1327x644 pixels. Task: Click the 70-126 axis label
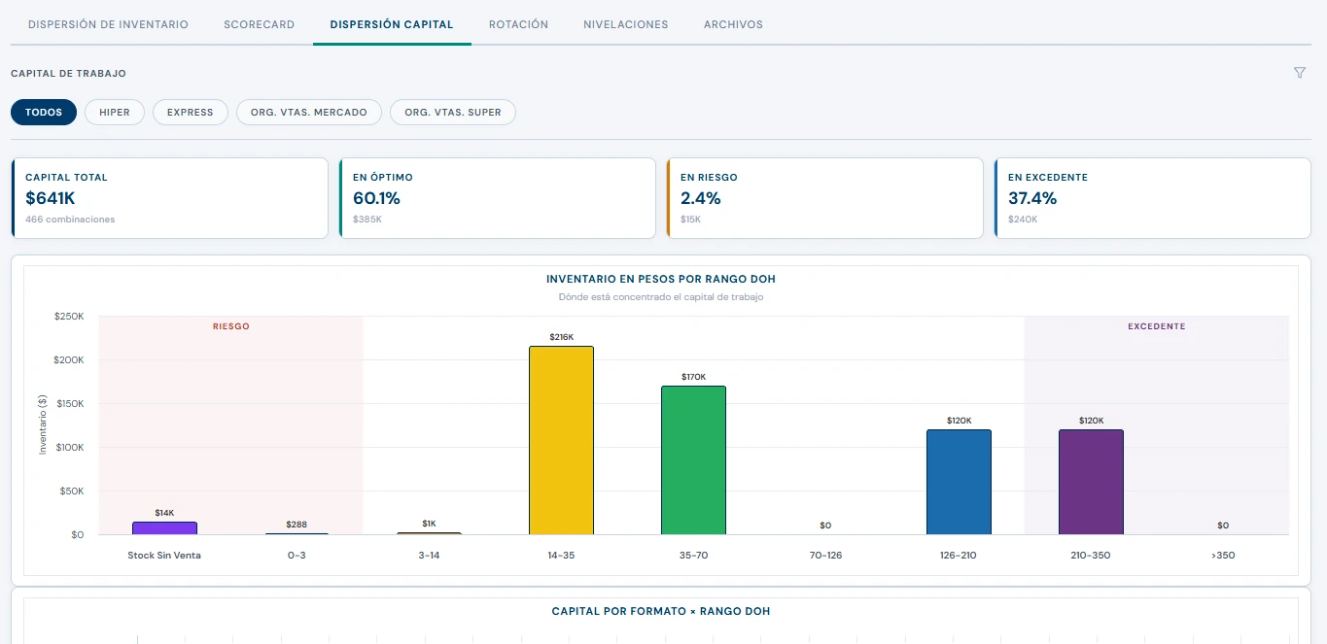[x=825, y=556]
